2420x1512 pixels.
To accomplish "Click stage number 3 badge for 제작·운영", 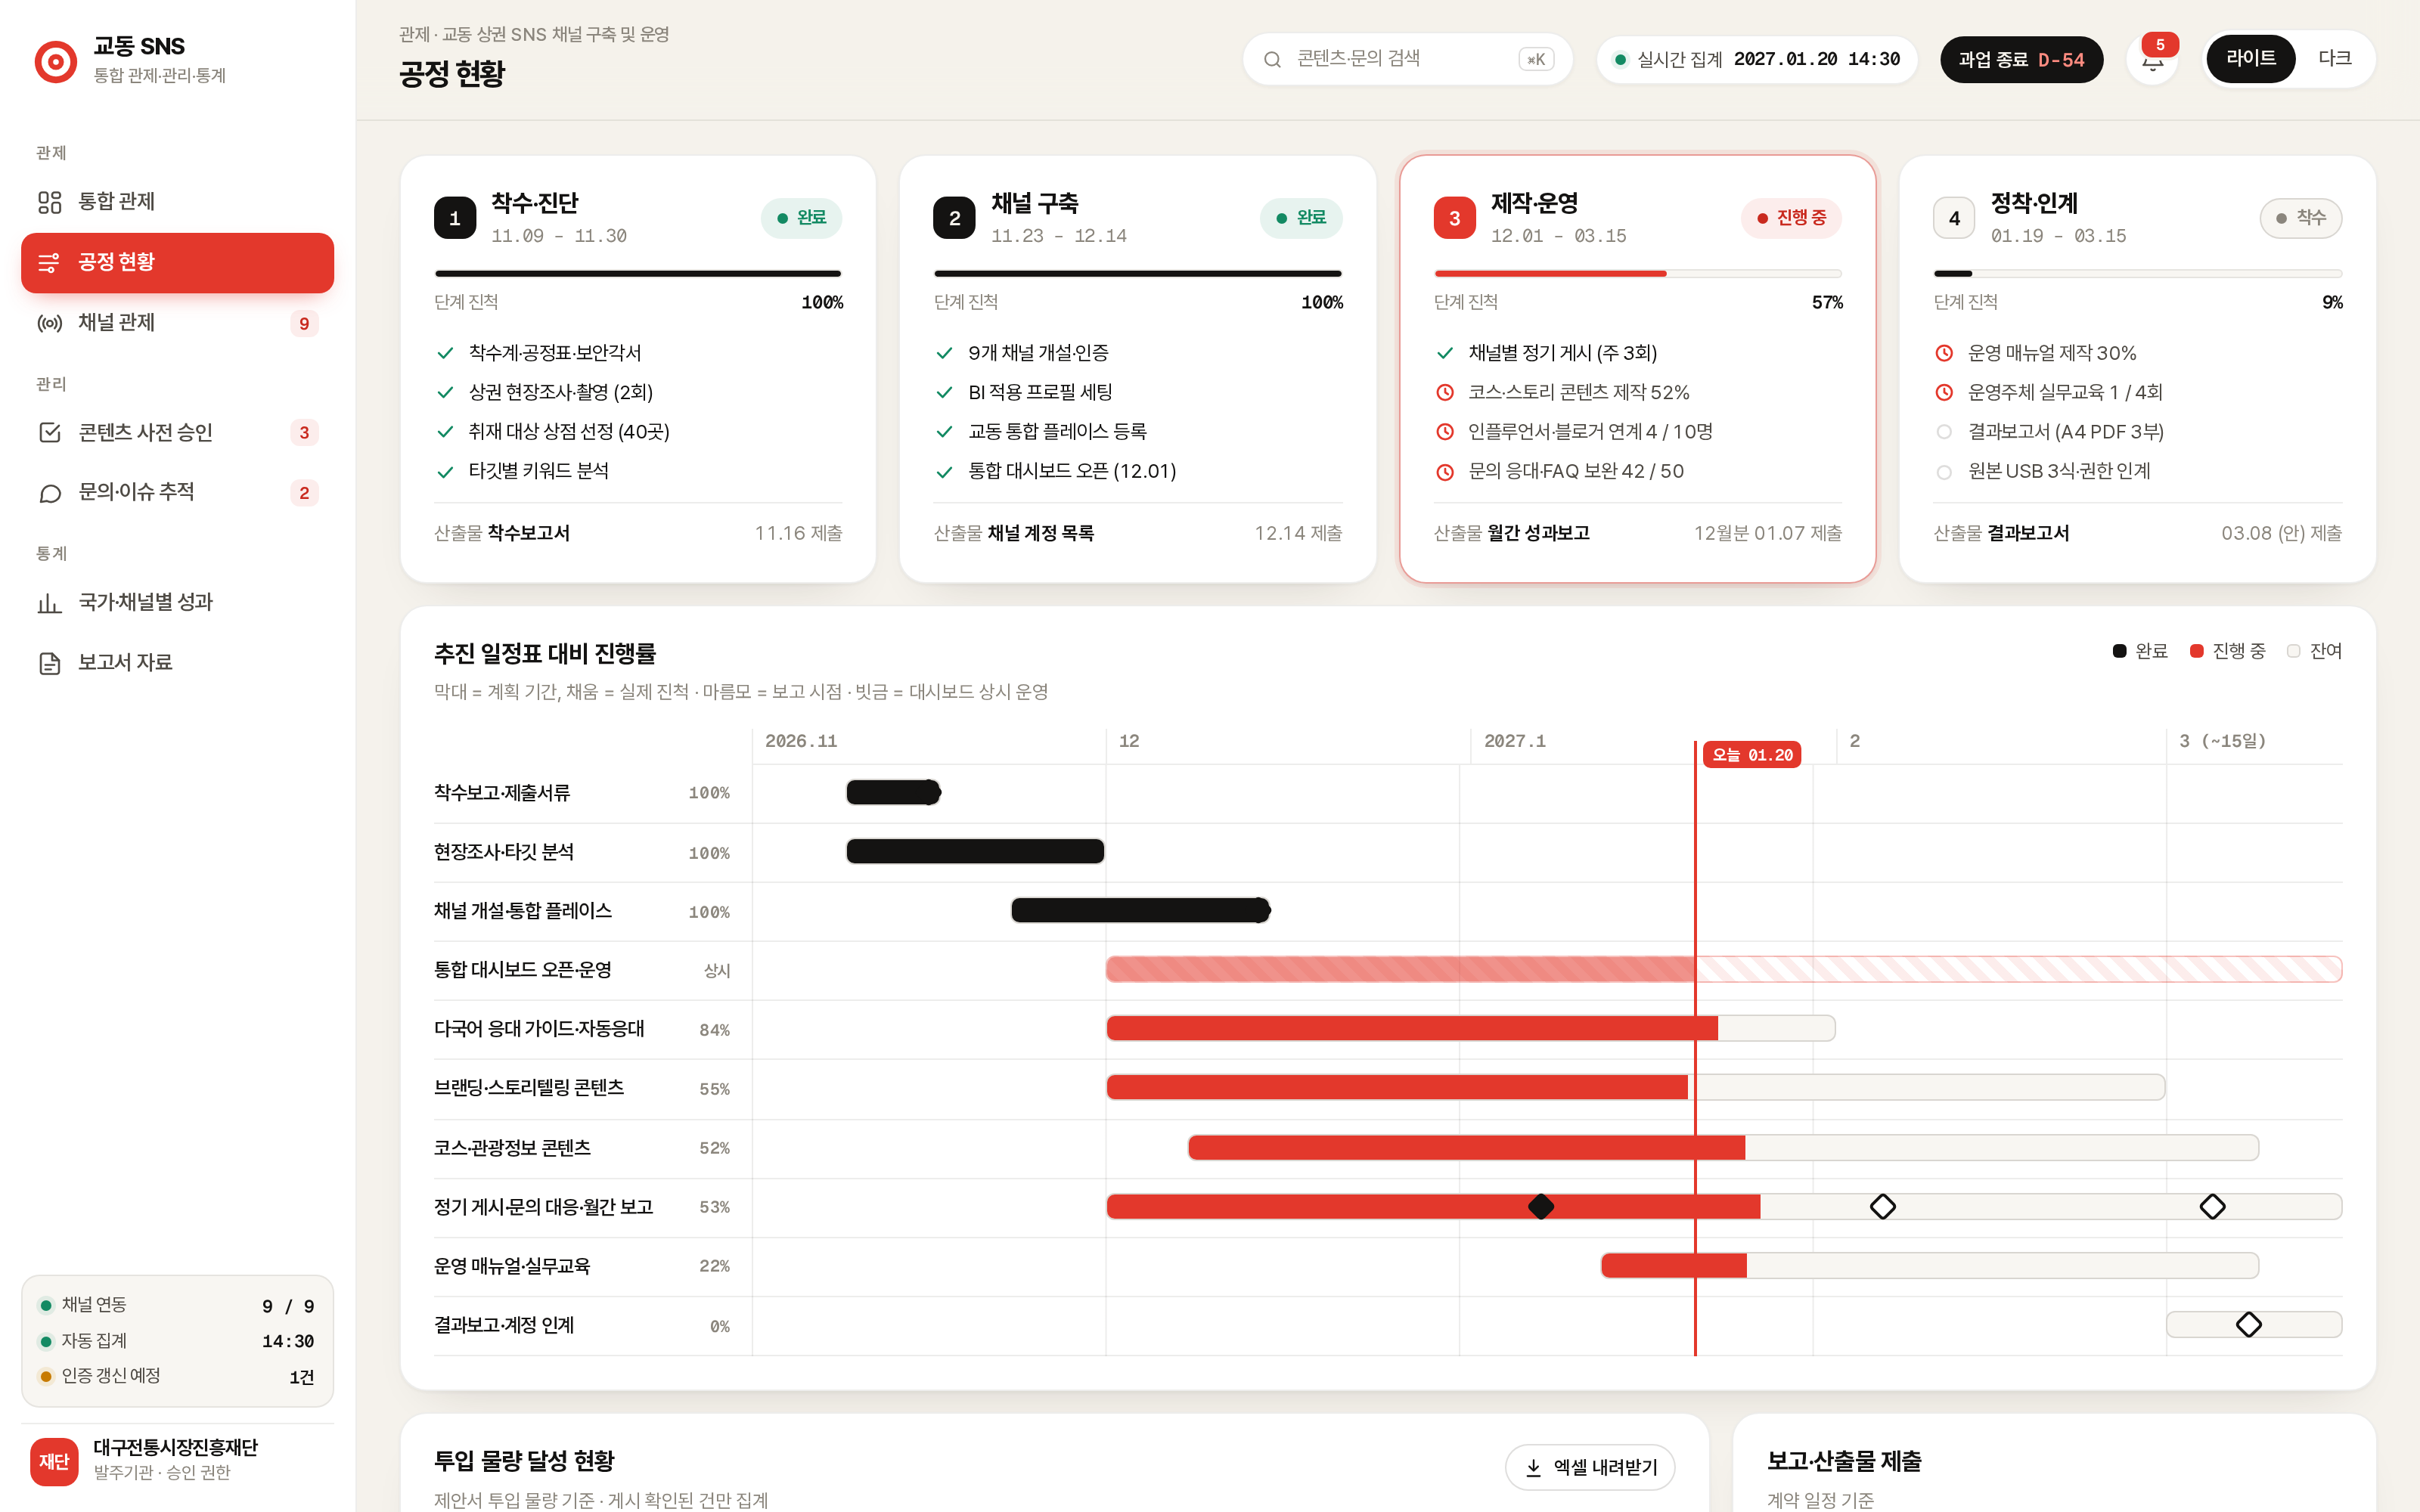I will click(1454, 218).
